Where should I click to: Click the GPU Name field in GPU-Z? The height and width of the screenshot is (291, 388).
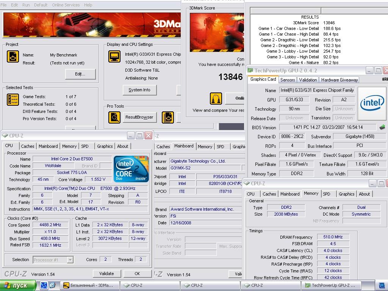[317, 90]
